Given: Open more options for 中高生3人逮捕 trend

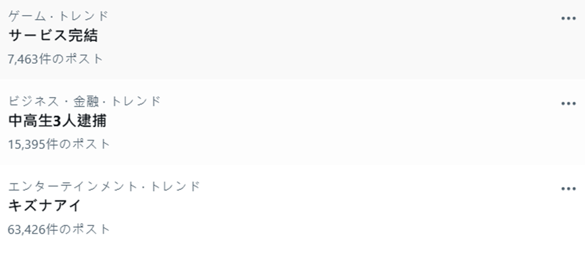Looking at the screenshot, I should [568, 104].
